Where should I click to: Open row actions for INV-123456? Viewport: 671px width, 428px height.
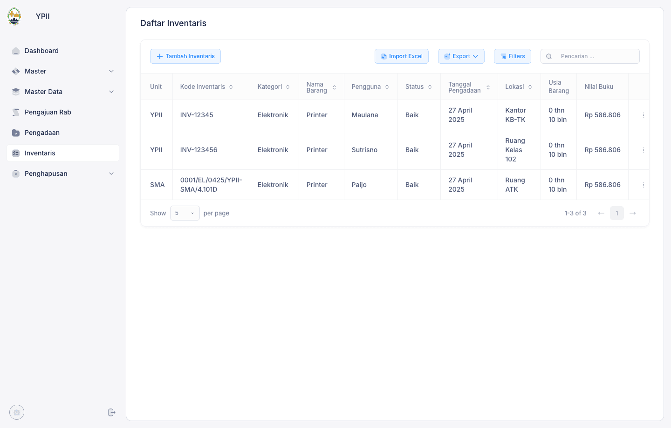click(644, 150)
